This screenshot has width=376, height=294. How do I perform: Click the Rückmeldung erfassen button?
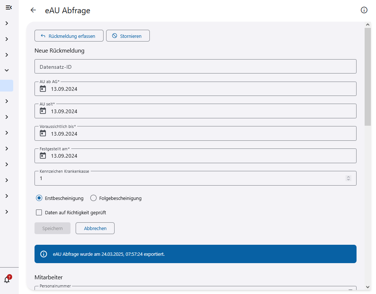69,36
